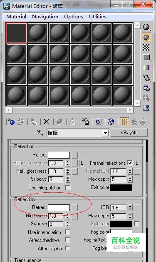Click the Video Color Check icon
Image resolution: width=156 pixels, height=262 pixels.
pos(146,68)
